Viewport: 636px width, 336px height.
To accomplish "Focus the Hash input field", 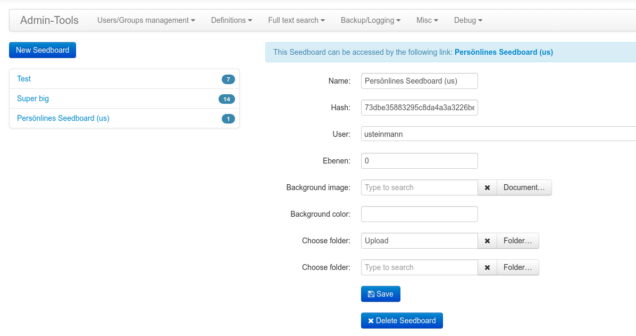I will click(419, 108).
